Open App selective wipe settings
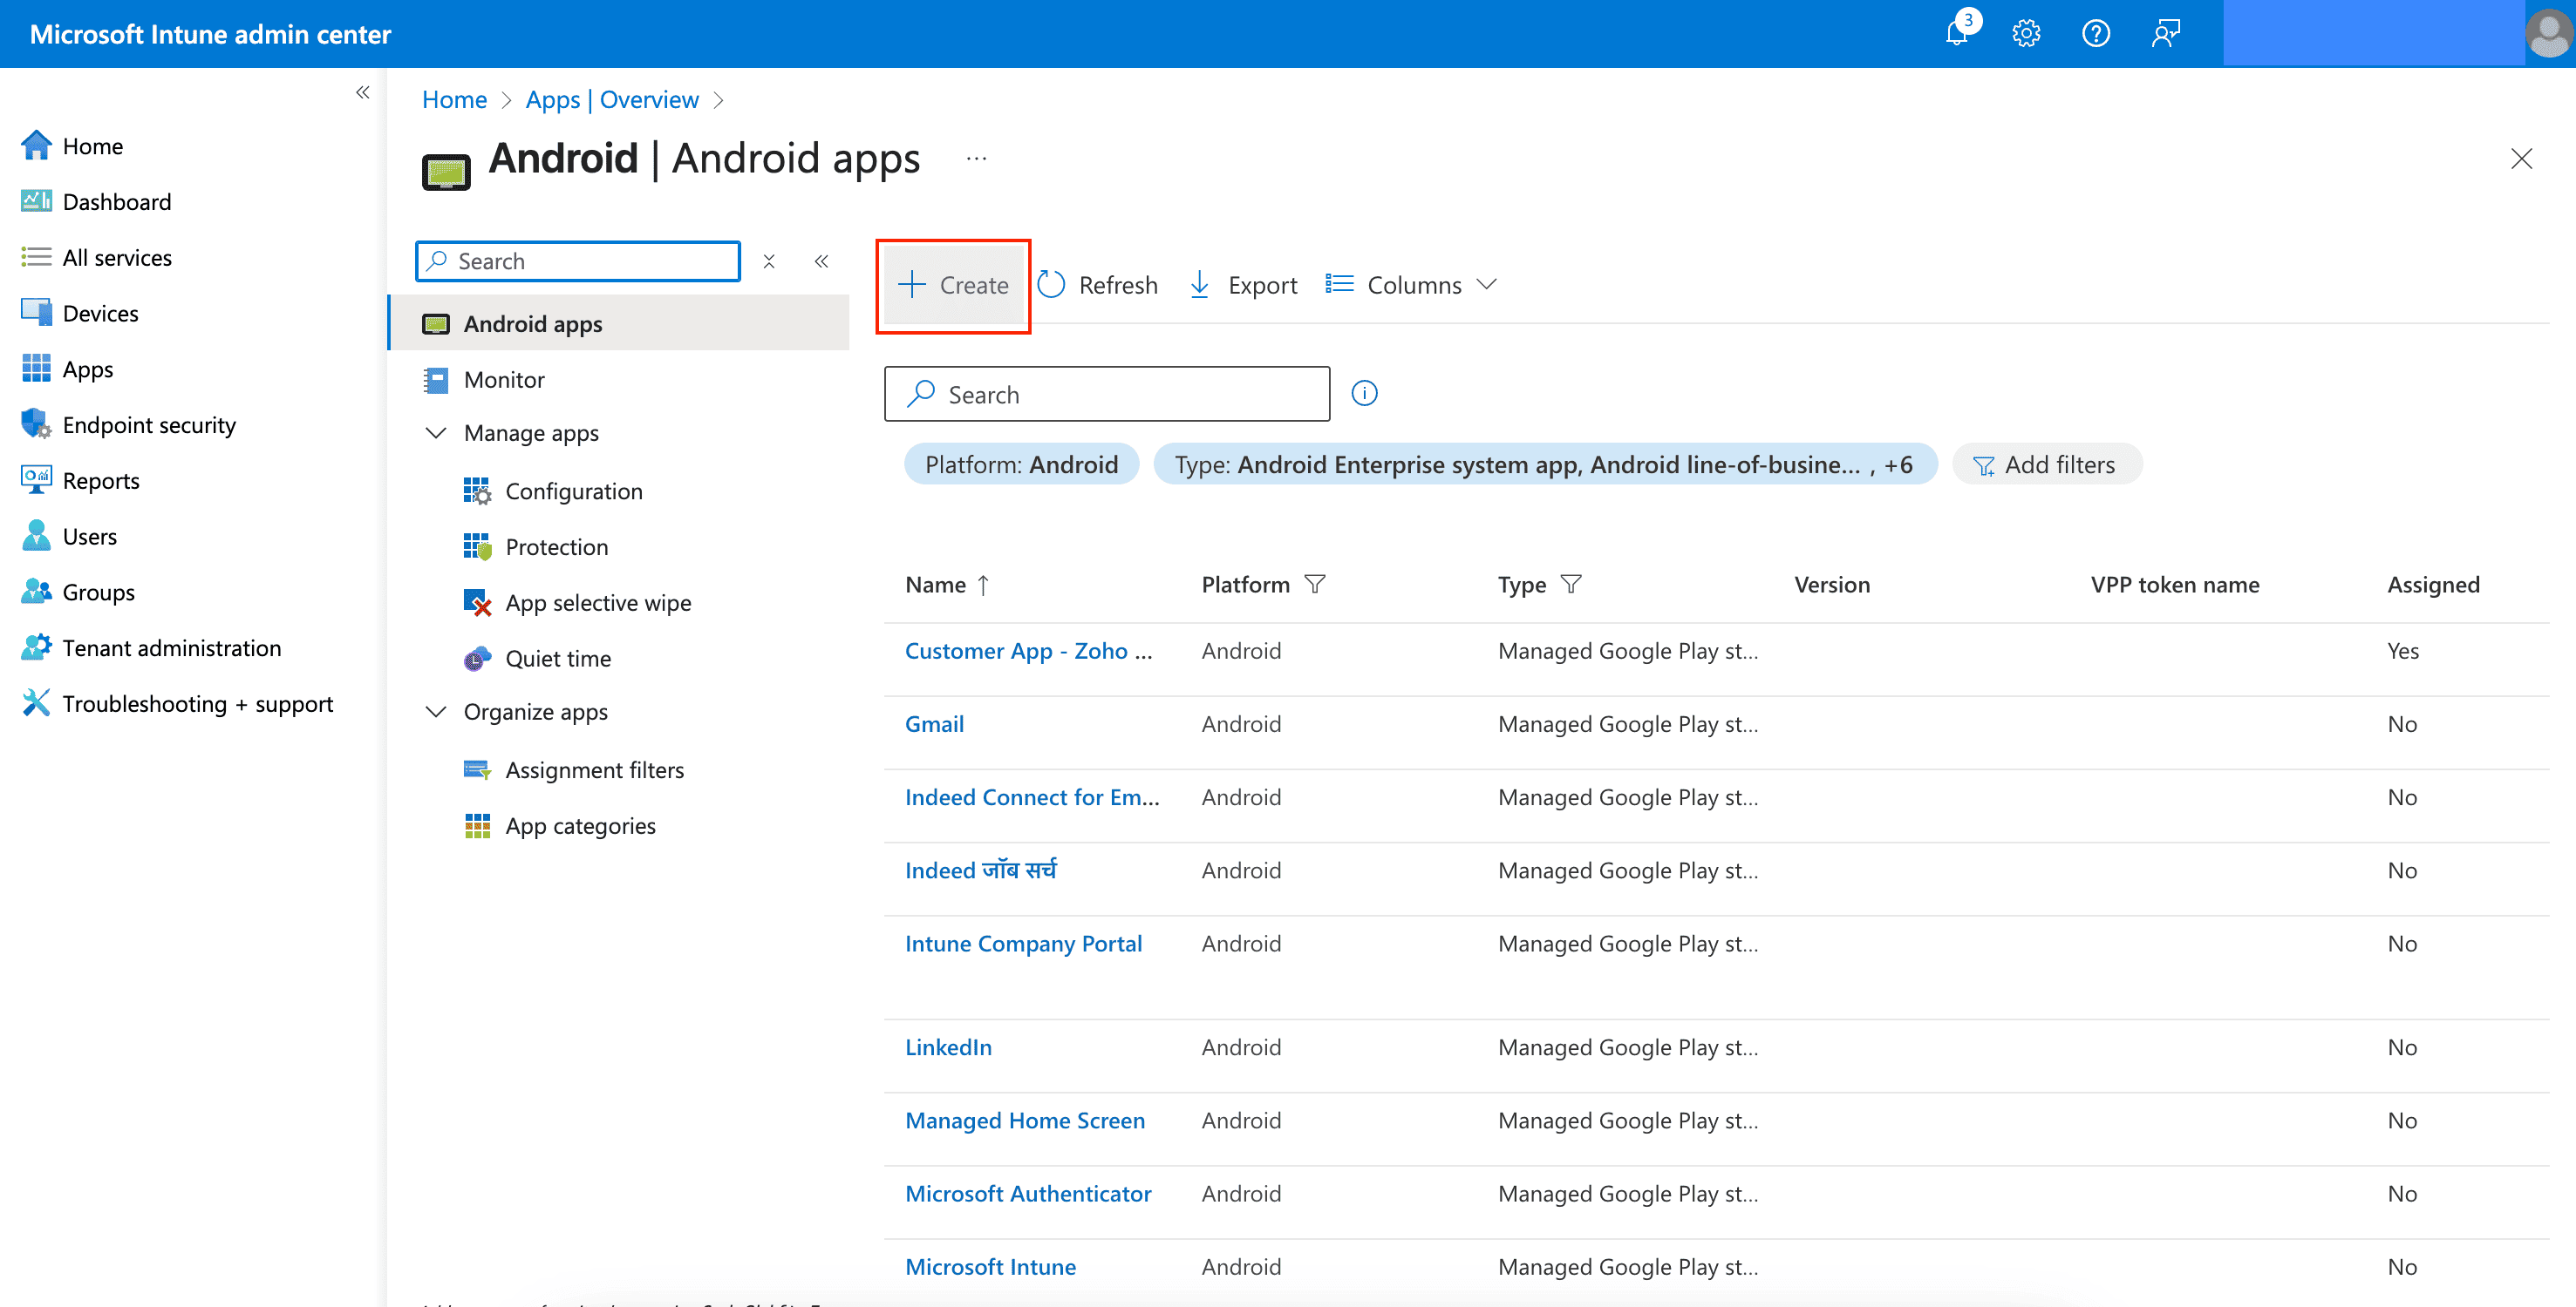Image resolution: width=2576 pixels, height=1307 pixels. 597,601
